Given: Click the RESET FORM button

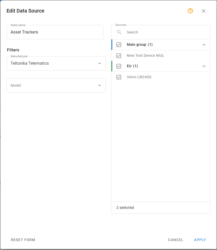Looking at the screenshot, I should (x=23, y=240).
